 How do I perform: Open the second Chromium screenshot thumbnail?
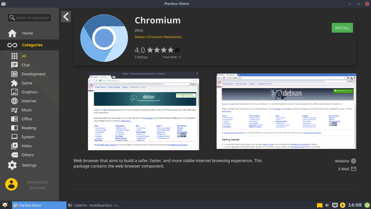(x=286, y=111)
